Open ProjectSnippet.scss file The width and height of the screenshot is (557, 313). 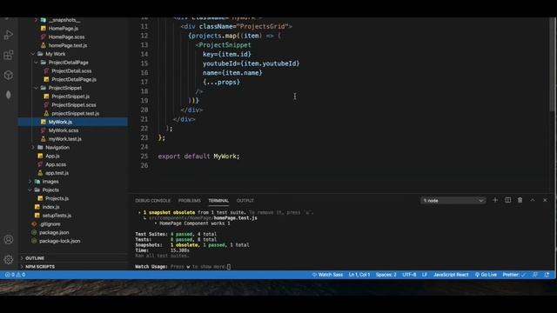click(x=73, y=105)
